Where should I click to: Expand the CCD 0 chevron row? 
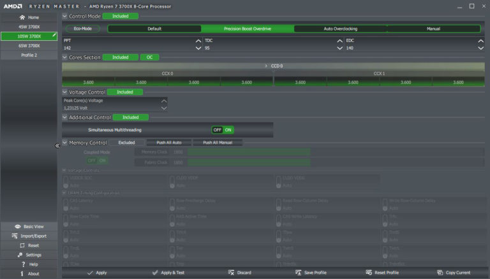pyautogui.click(x=266, y=66)
